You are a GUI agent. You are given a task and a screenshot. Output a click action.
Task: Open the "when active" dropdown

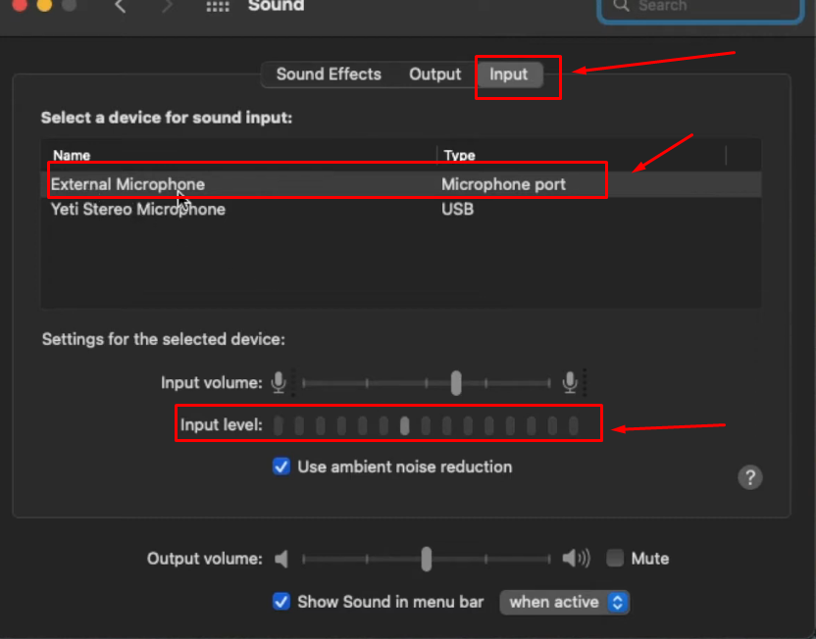(565, 602)
